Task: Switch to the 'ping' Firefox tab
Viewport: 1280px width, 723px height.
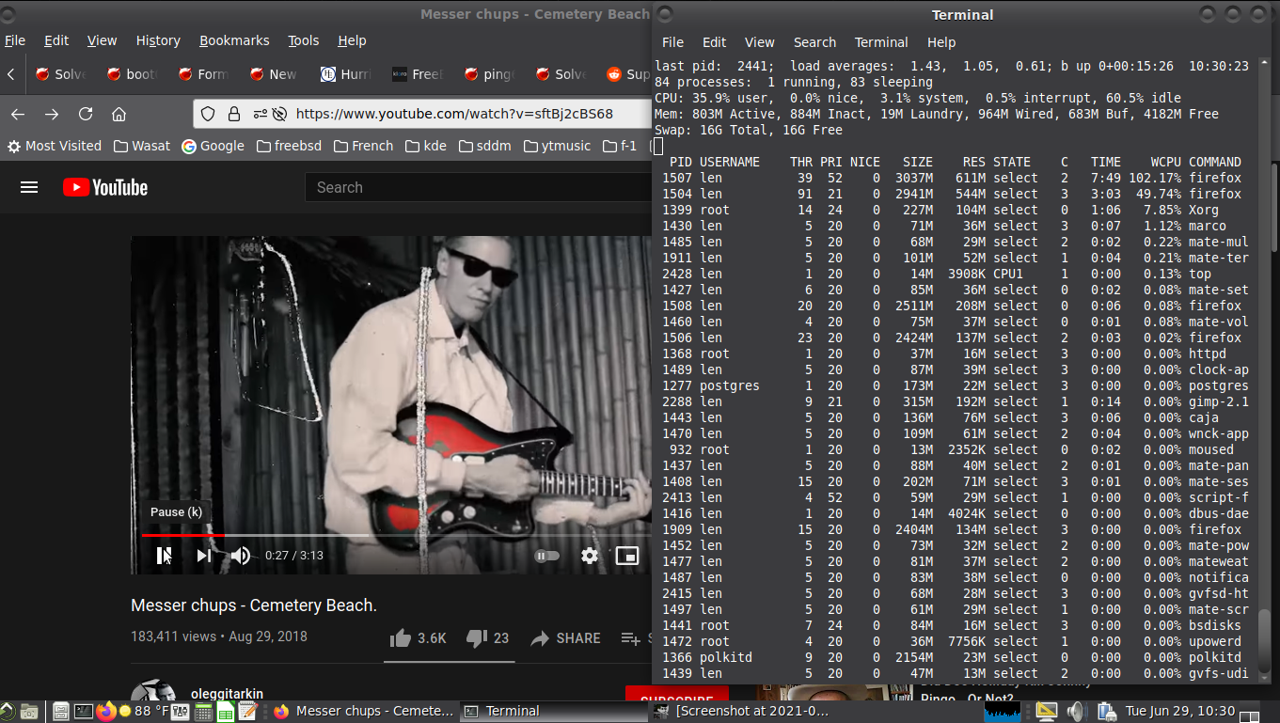Action: click(x=490, y=74)
